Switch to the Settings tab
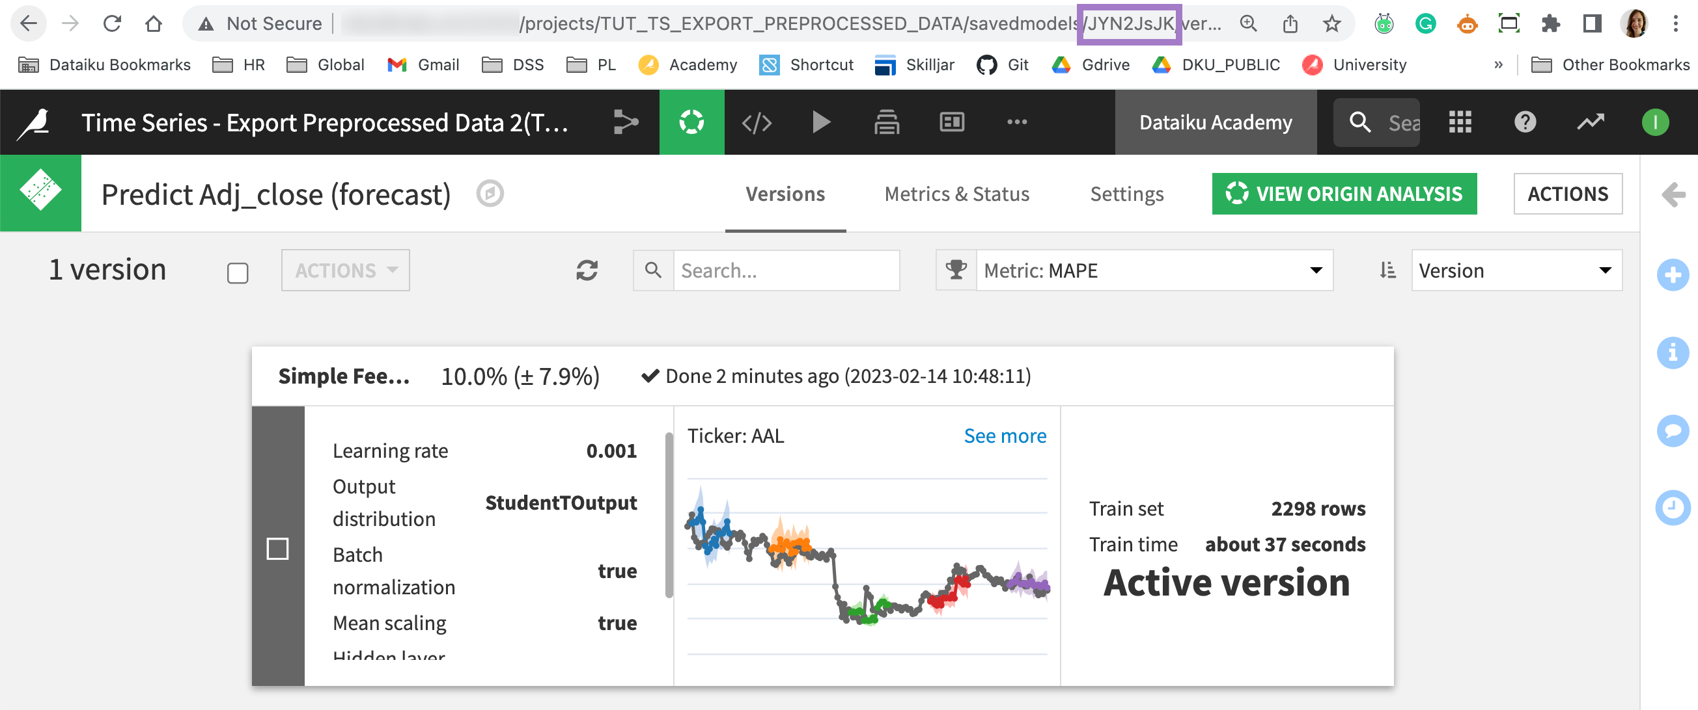This screenshot has height=710, width=1698. [1126, 194]
